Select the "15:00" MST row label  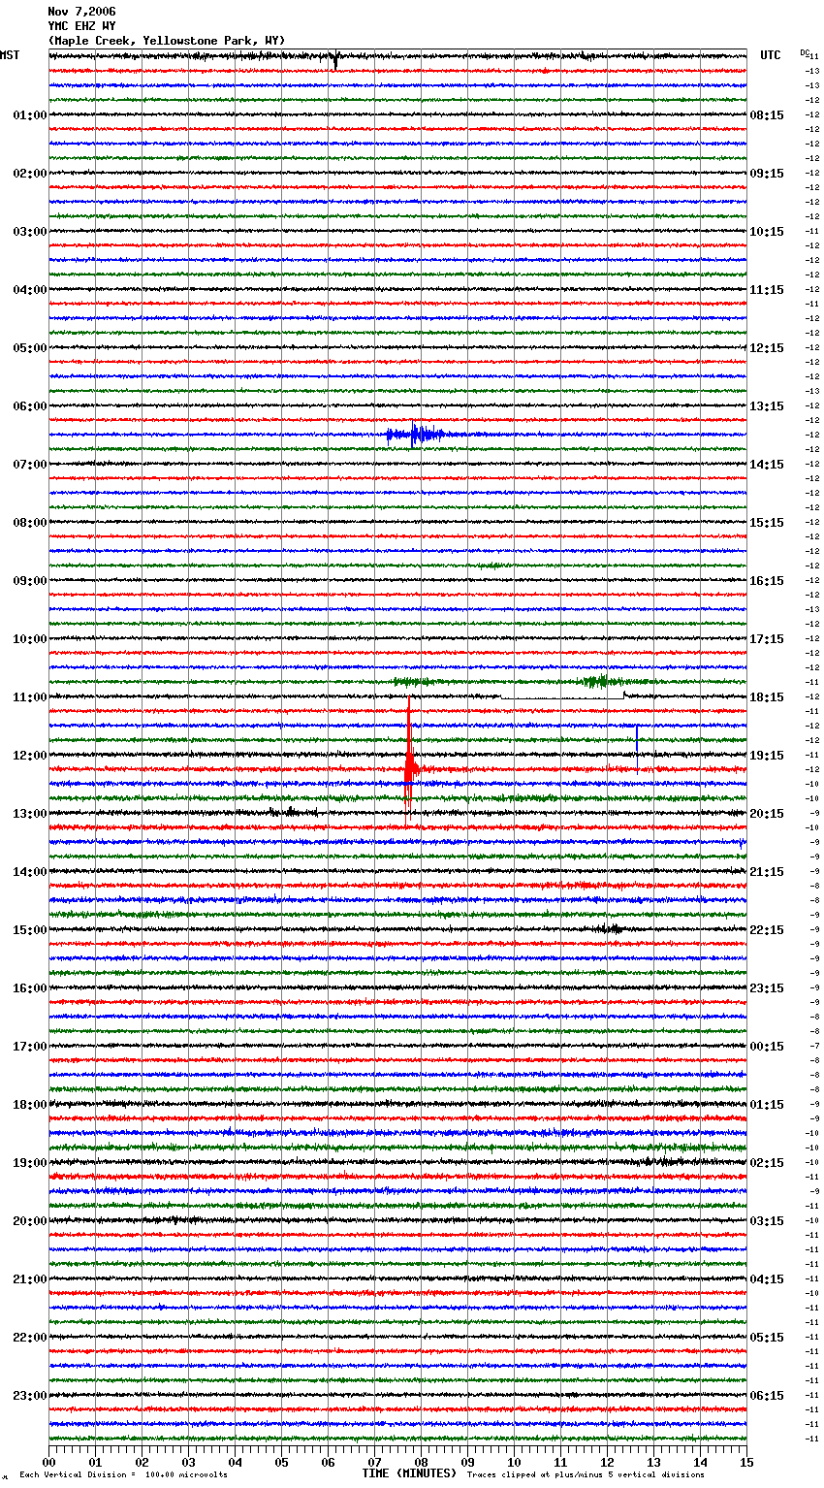(29, 930)
